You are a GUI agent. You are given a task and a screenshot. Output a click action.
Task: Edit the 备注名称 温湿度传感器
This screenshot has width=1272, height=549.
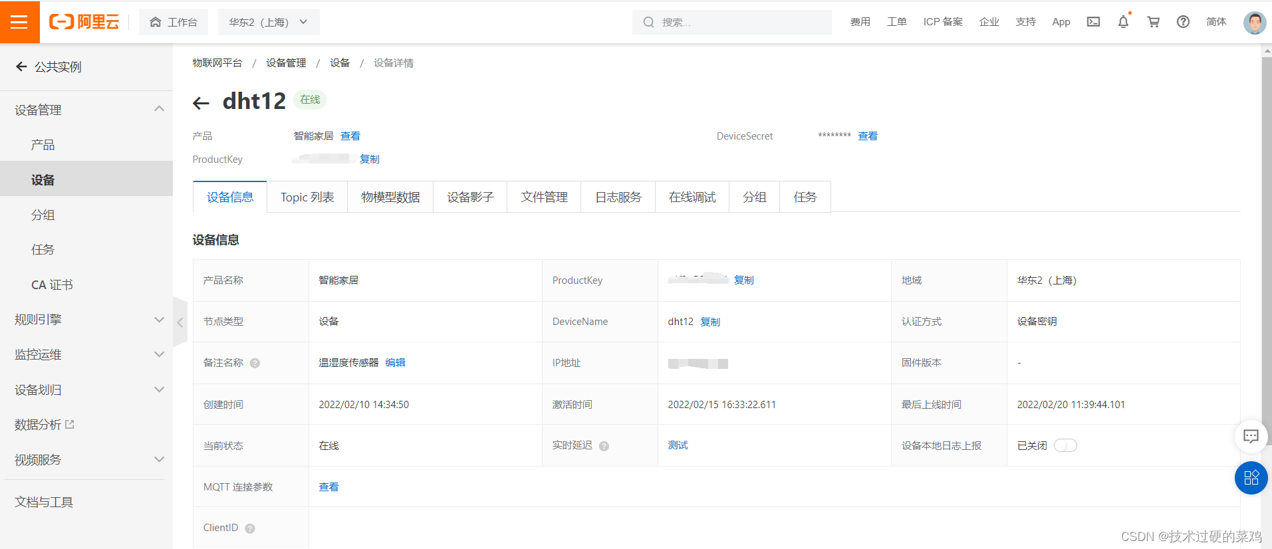pos(395,362)
